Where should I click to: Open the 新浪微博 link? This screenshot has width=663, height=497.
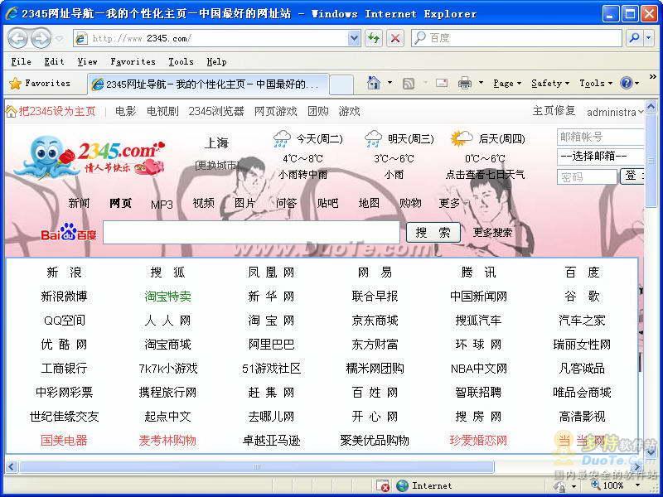tap(64, 297)
